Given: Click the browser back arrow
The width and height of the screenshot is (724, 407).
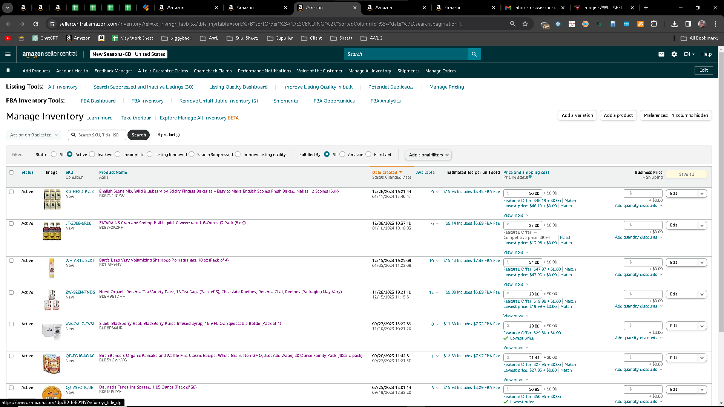Looking at the screenshot, I should tap(8, 24).
